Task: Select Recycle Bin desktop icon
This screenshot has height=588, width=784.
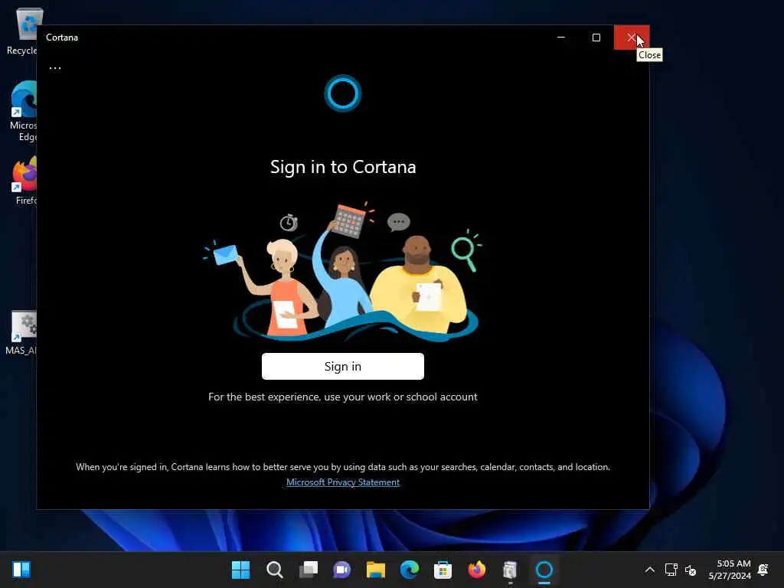Action: click(x=22, y=32)
